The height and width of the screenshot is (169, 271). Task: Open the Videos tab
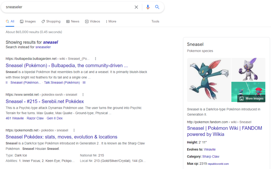92,22
